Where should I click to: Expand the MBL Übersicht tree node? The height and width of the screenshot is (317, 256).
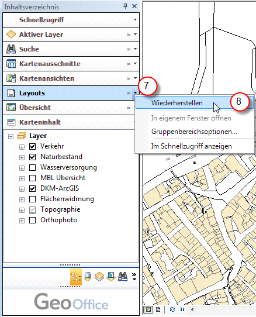pos(22,178)
